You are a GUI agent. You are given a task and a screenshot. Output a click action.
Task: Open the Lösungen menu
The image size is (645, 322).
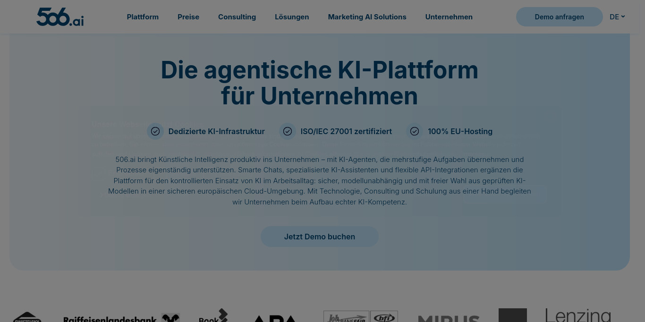coord(292,17)
